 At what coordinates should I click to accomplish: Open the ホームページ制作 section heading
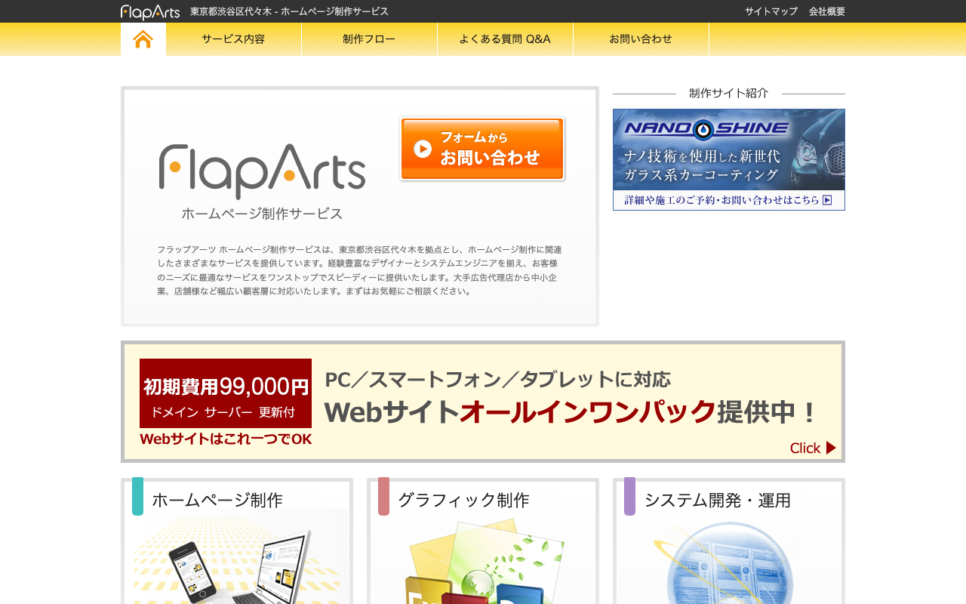217,500
